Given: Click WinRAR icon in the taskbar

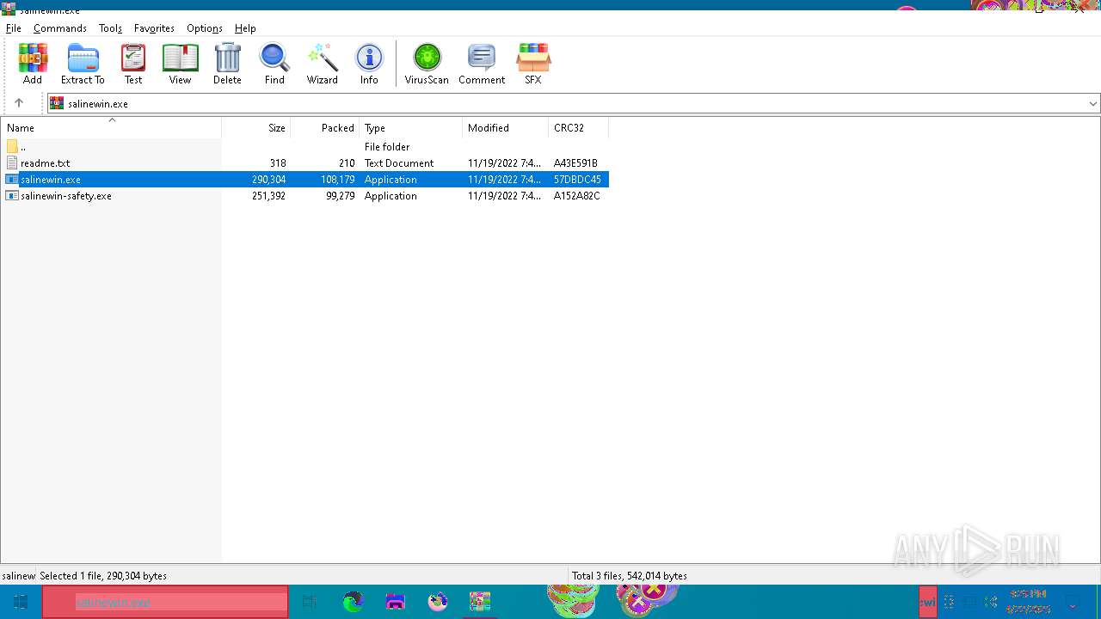Looking at the screenshot, I should (480, 602).
